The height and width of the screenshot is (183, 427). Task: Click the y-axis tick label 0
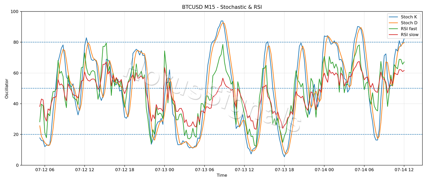click(x=17, y=165)
